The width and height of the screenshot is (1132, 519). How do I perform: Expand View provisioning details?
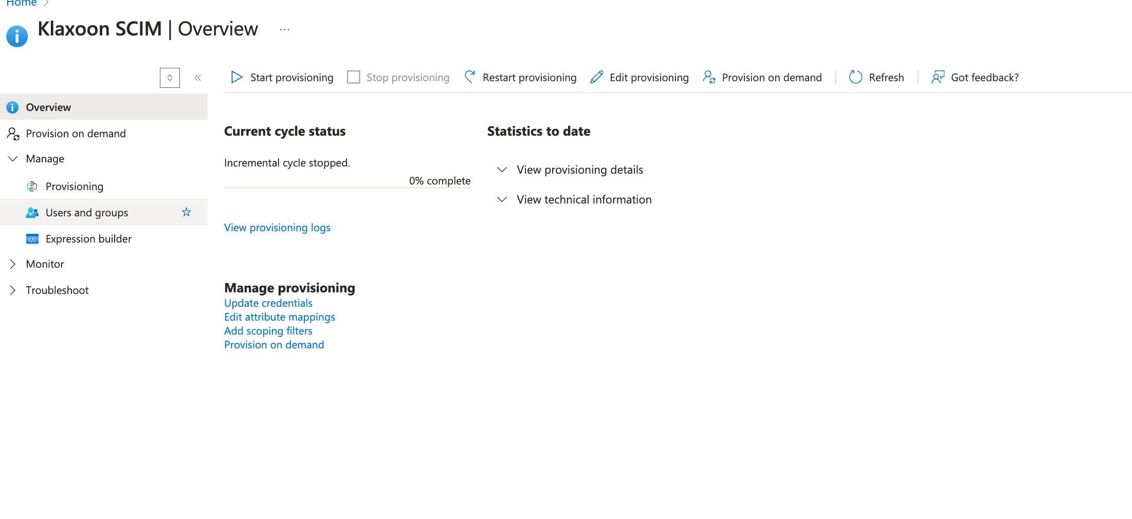(x=502, y=170)
